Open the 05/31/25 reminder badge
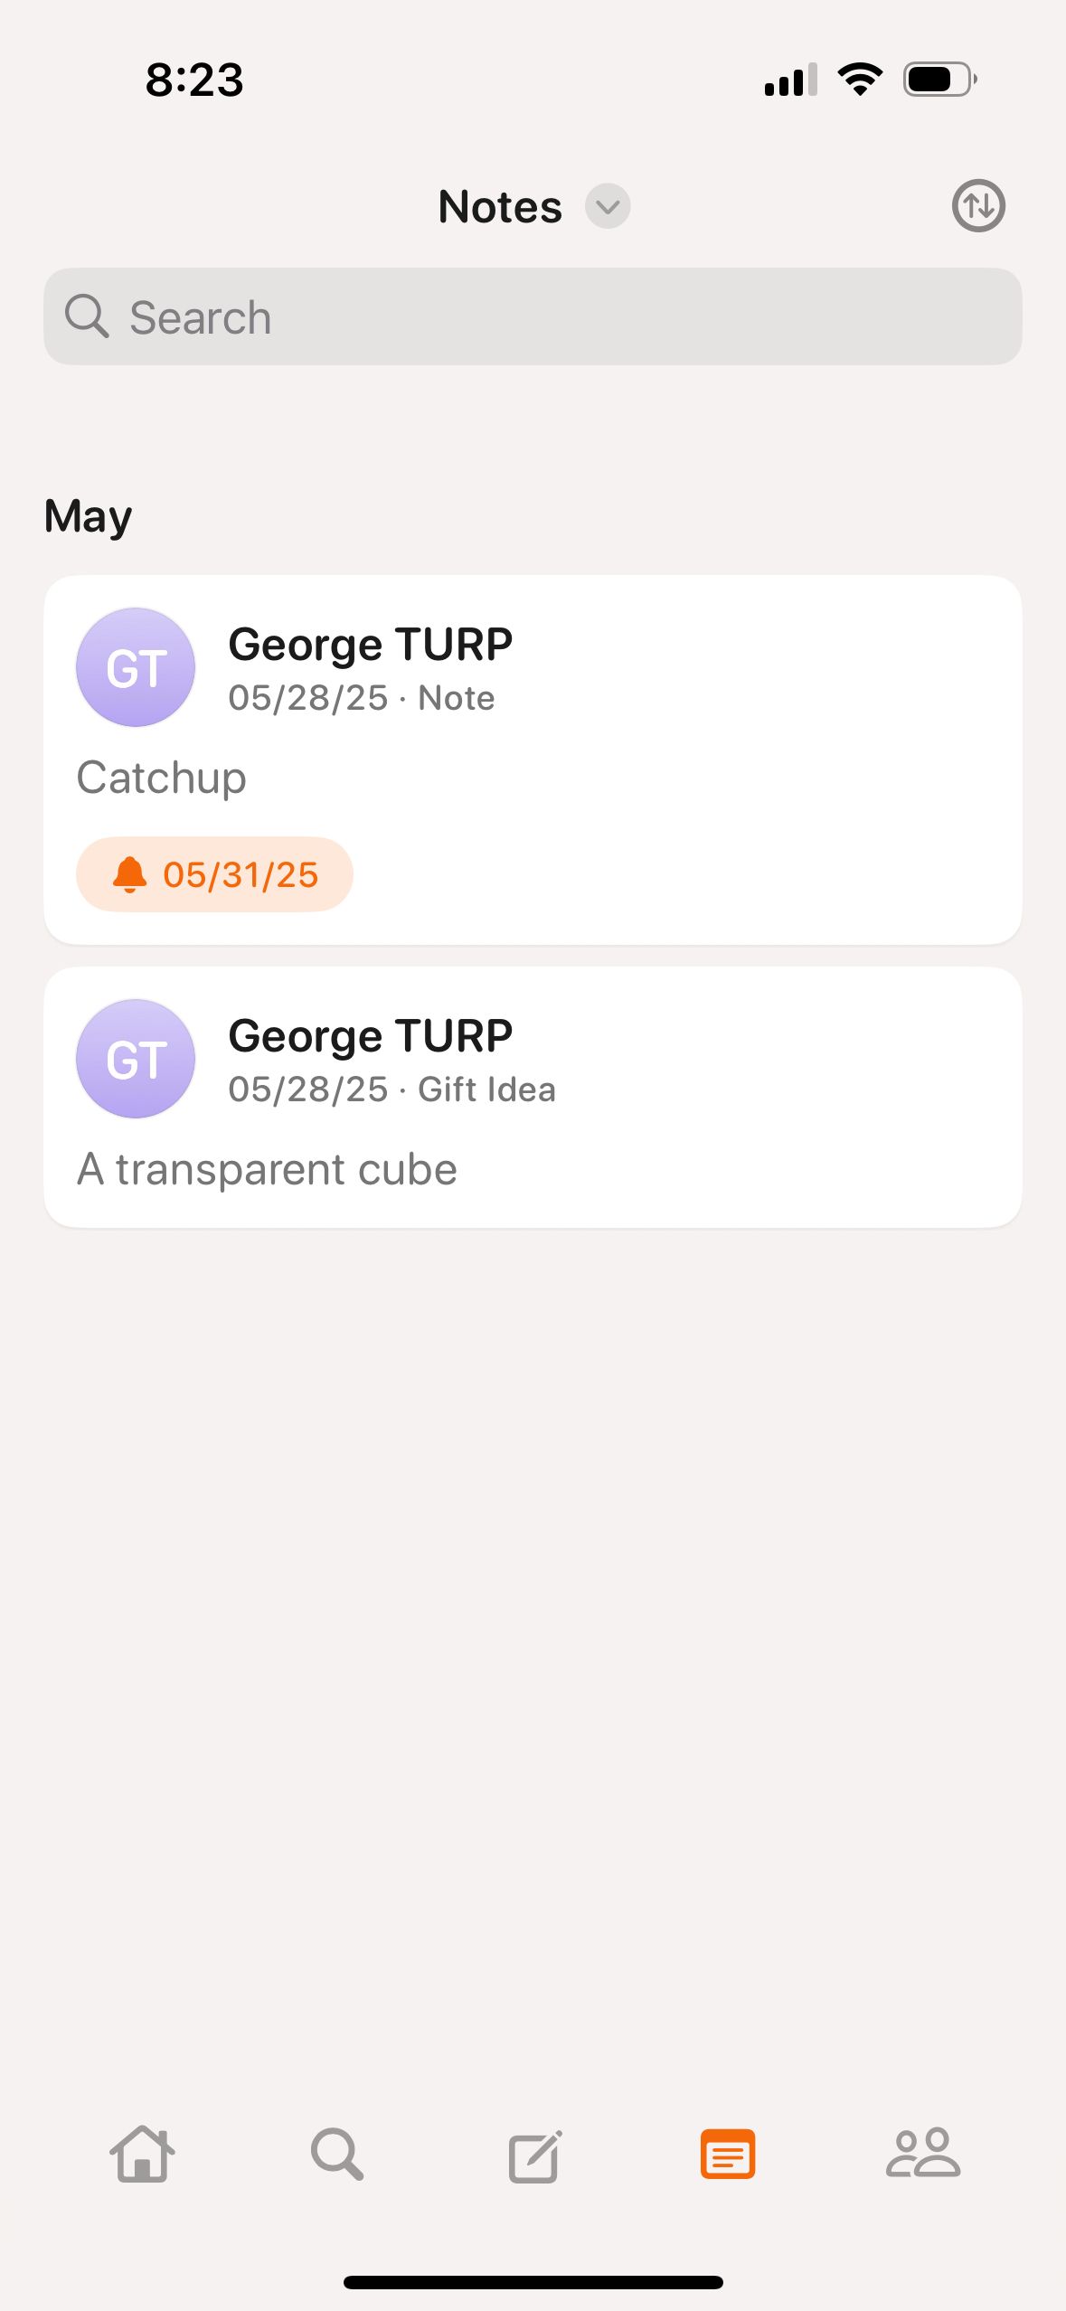This screenshot has width=1066, height=2311. pyautogui.click(x=214, y=874)
